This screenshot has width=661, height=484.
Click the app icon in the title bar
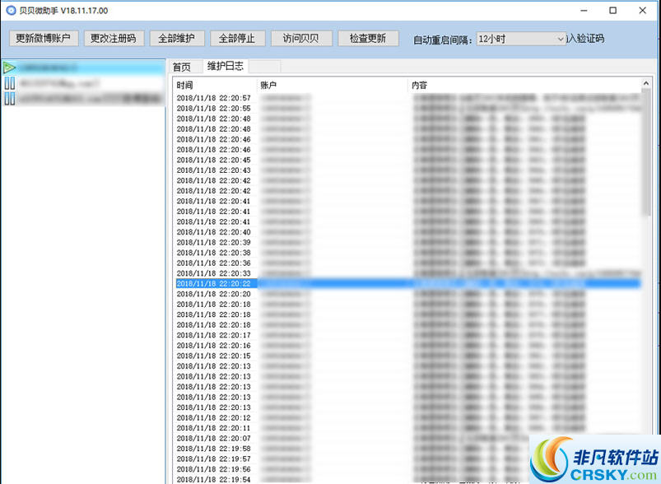click(11, 11)
